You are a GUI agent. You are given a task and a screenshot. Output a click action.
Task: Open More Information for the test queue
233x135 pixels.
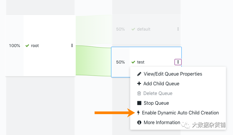[162, 122]
